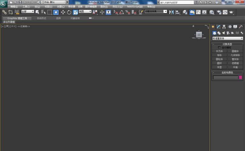Toggle the Percent Snap icon
Viewport: 245px width, 151px height.
click(x=128, y=12)
